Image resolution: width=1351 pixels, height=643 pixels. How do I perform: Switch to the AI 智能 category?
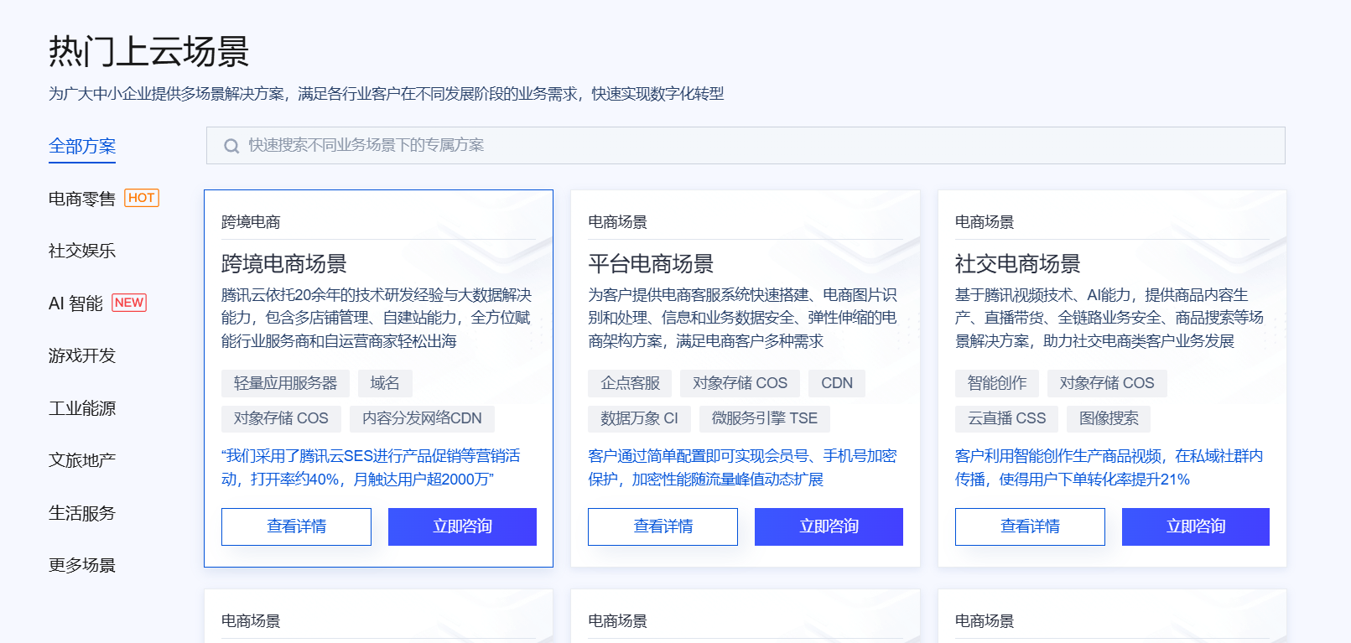point(75,303)
